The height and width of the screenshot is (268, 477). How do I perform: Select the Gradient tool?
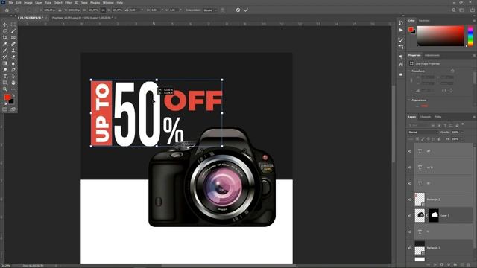click(5, 63)
